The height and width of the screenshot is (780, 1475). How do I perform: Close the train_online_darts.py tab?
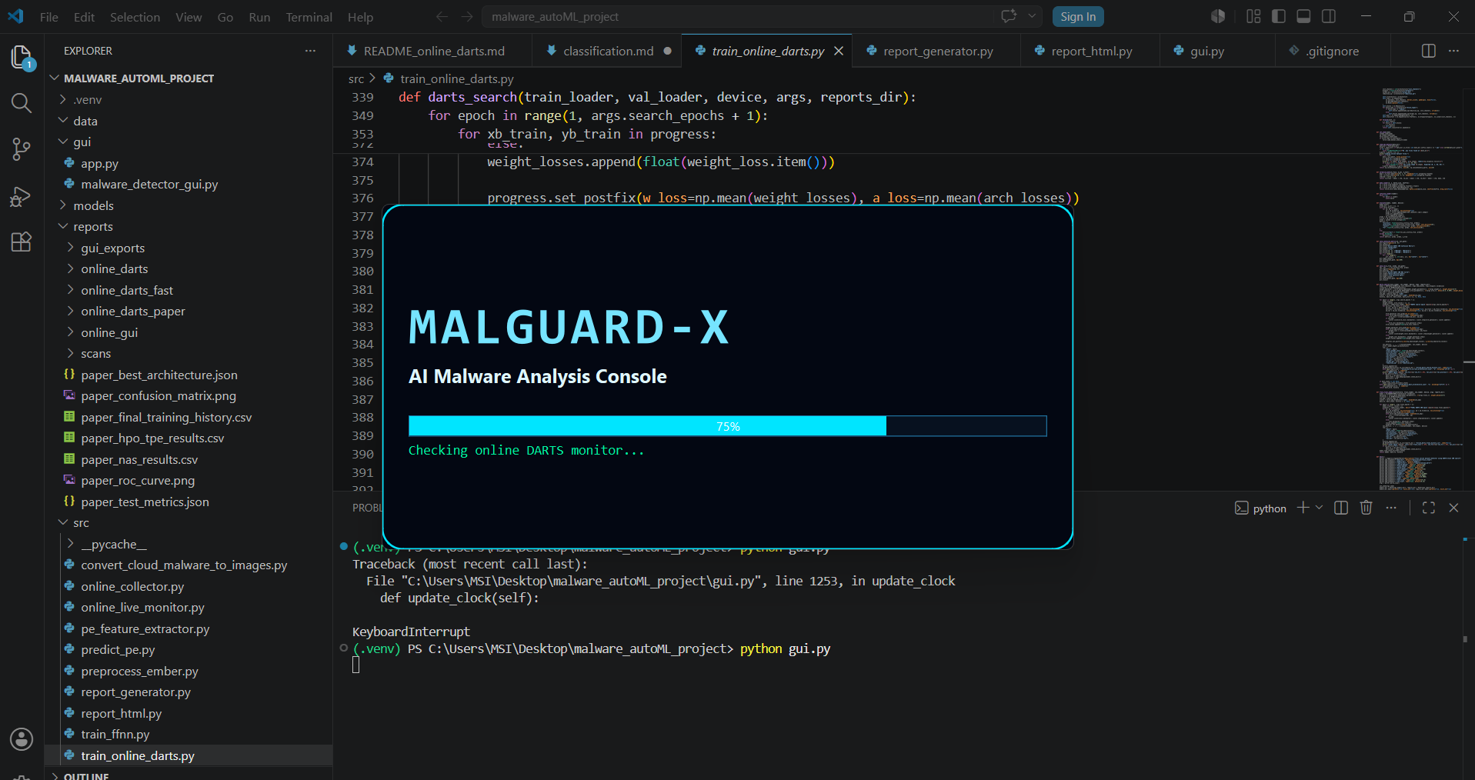(839, 51)
